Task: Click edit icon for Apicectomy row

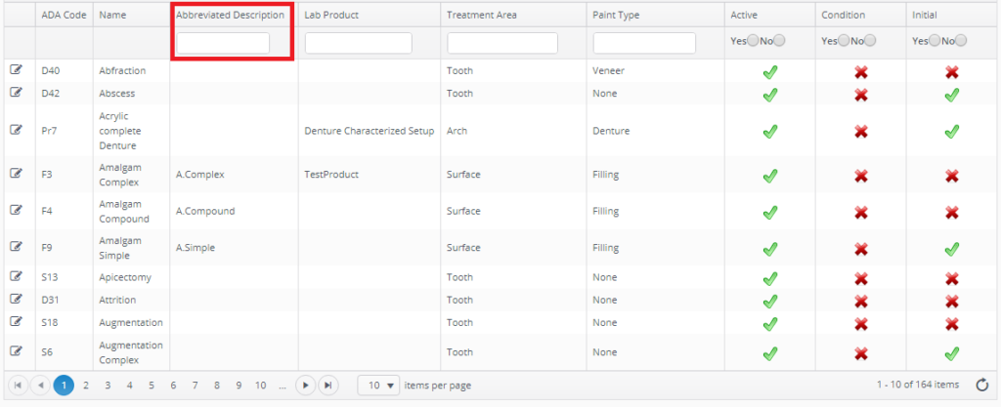Action: [17, 277]
